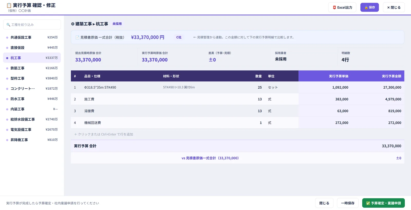Edit unit price 63,000
Image resolution: width=411 pixels, height=210 pixels.
pos(343,111)
